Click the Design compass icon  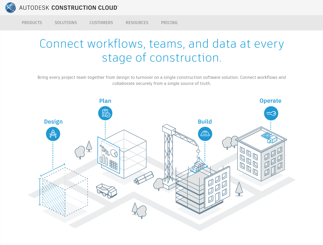point(53,134)
